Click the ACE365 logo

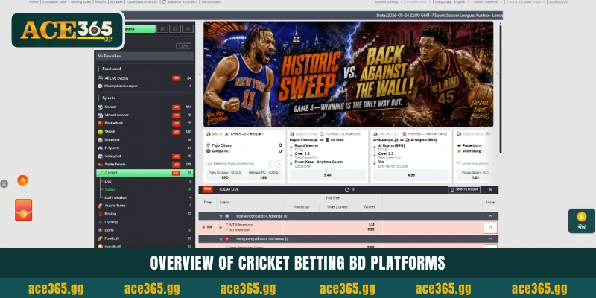68,31
